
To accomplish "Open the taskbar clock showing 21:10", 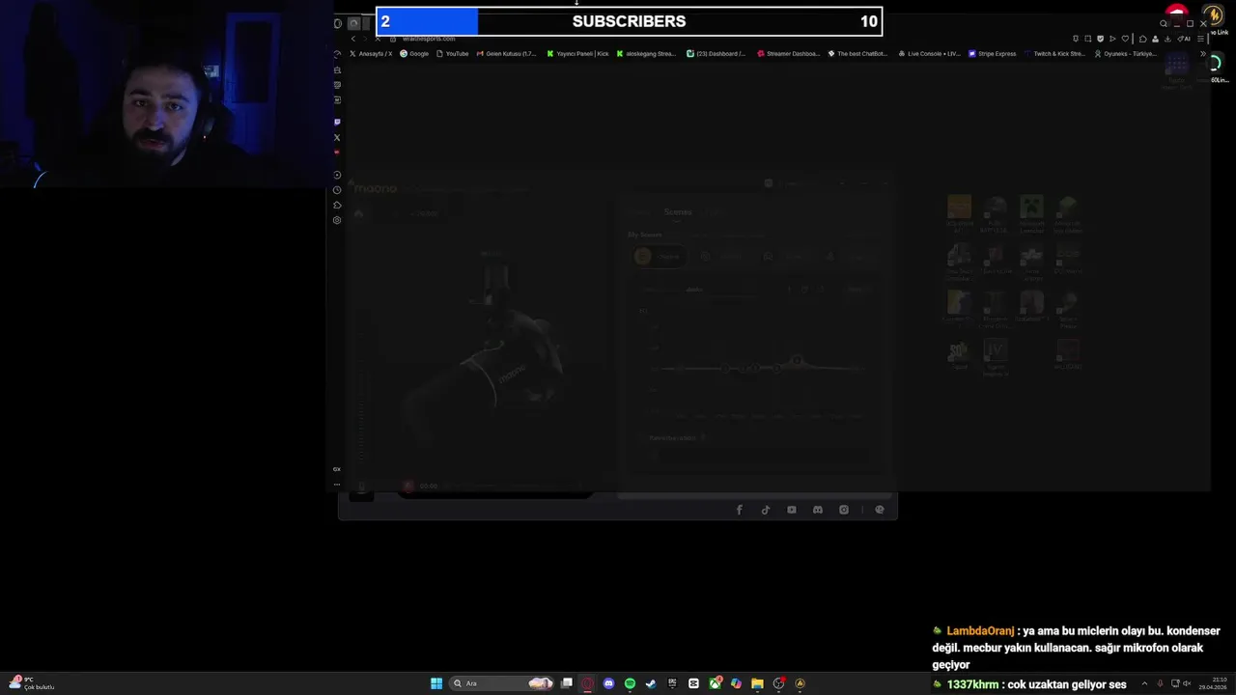I will [1213, 683].
